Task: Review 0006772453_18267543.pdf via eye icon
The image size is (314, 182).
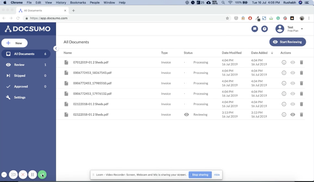Action: coord(293,73)
